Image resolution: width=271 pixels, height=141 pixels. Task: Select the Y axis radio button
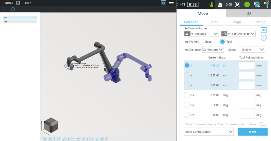(x=187, y=75)
